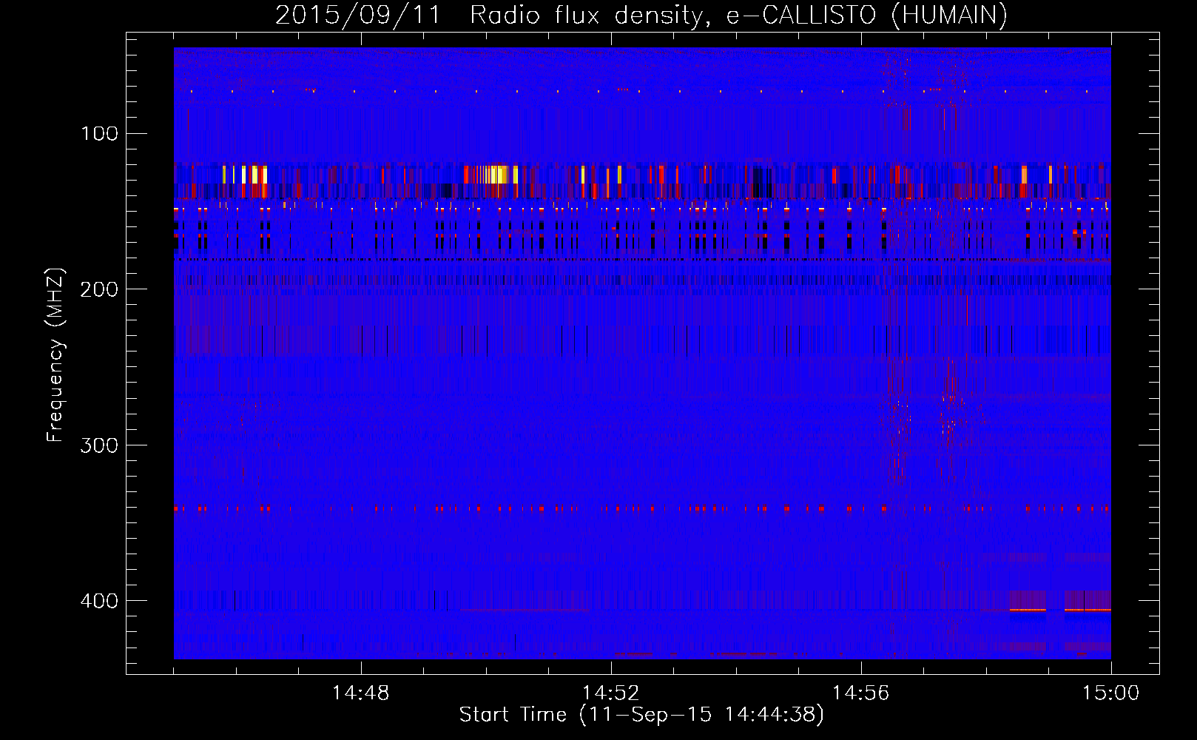Click the 14:52 time tick label
1197x740 pixels.
pyautogui.click(x=611, y=693)
